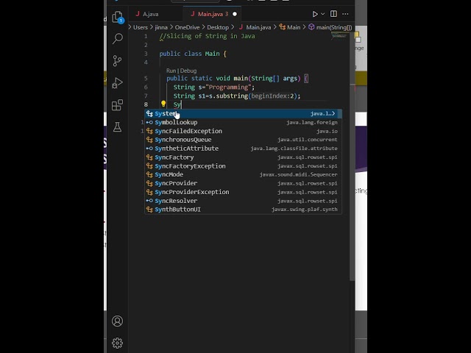Click the System class icon in suggestions
The height and width of the screenshot is (353, 471).
[x=149, y=113]
